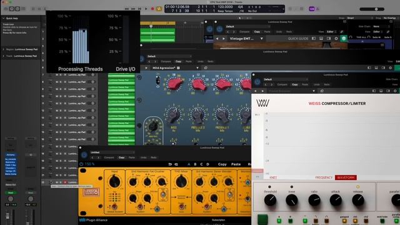Click the purple tuner button in the control bar
This screenshot has height=225, width=400.
click(x=312, y=9)
